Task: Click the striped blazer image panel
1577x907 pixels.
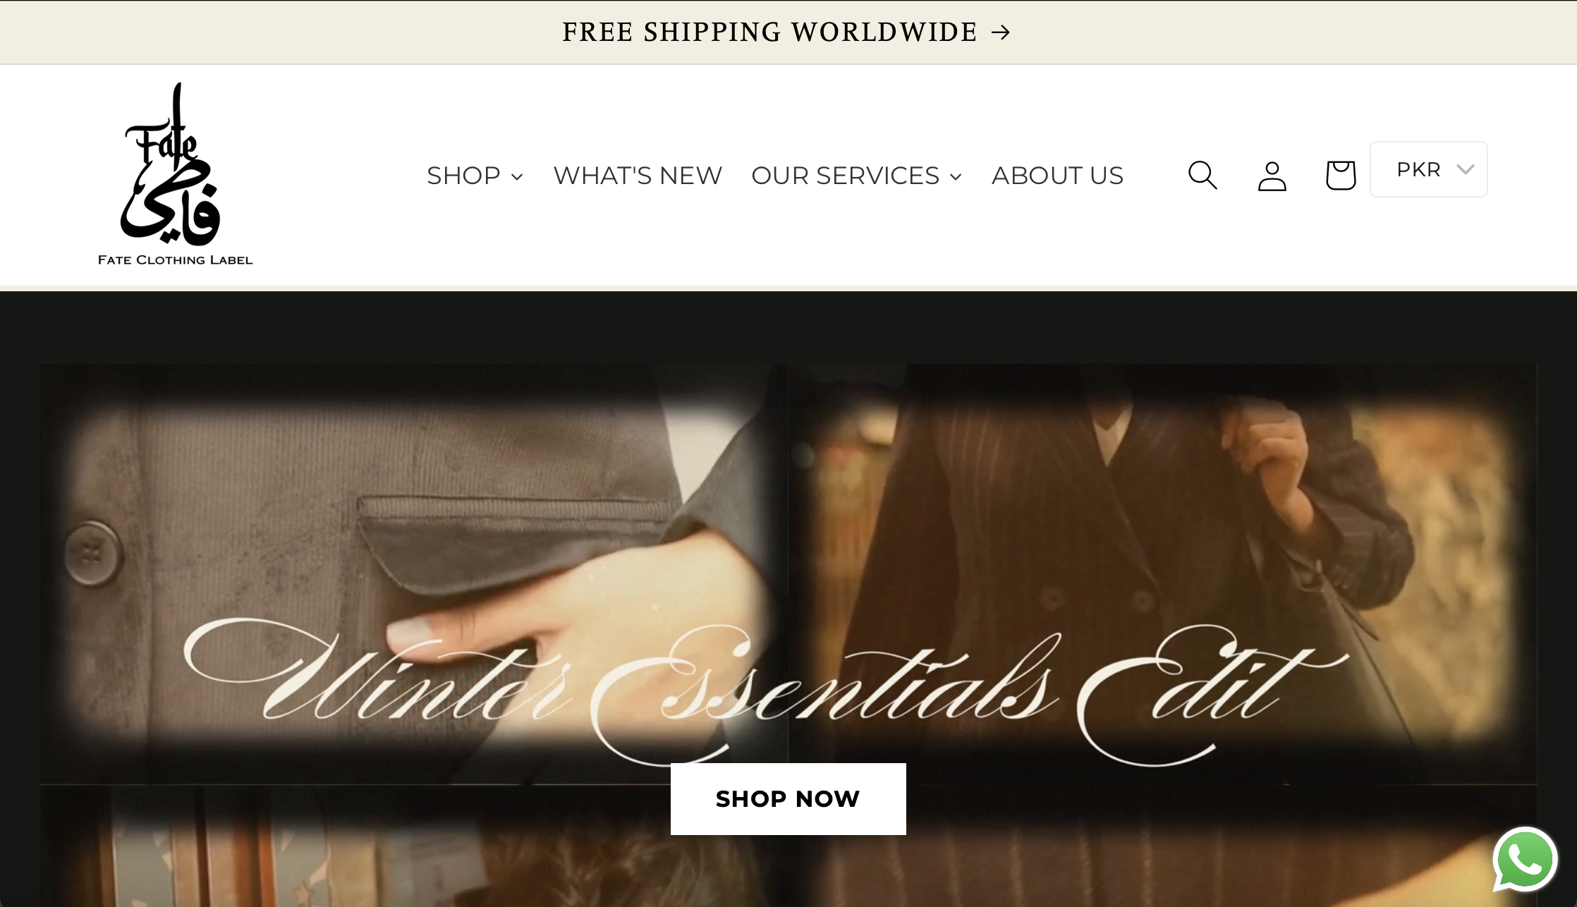Action: pyautogui.click(x=1162, y=573)
